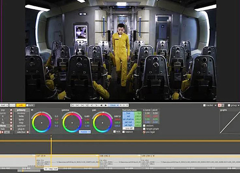Enable the group checkbox

229,105
